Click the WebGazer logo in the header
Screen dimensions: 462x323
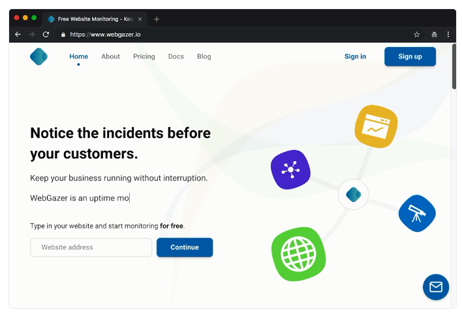click(38, 57)
